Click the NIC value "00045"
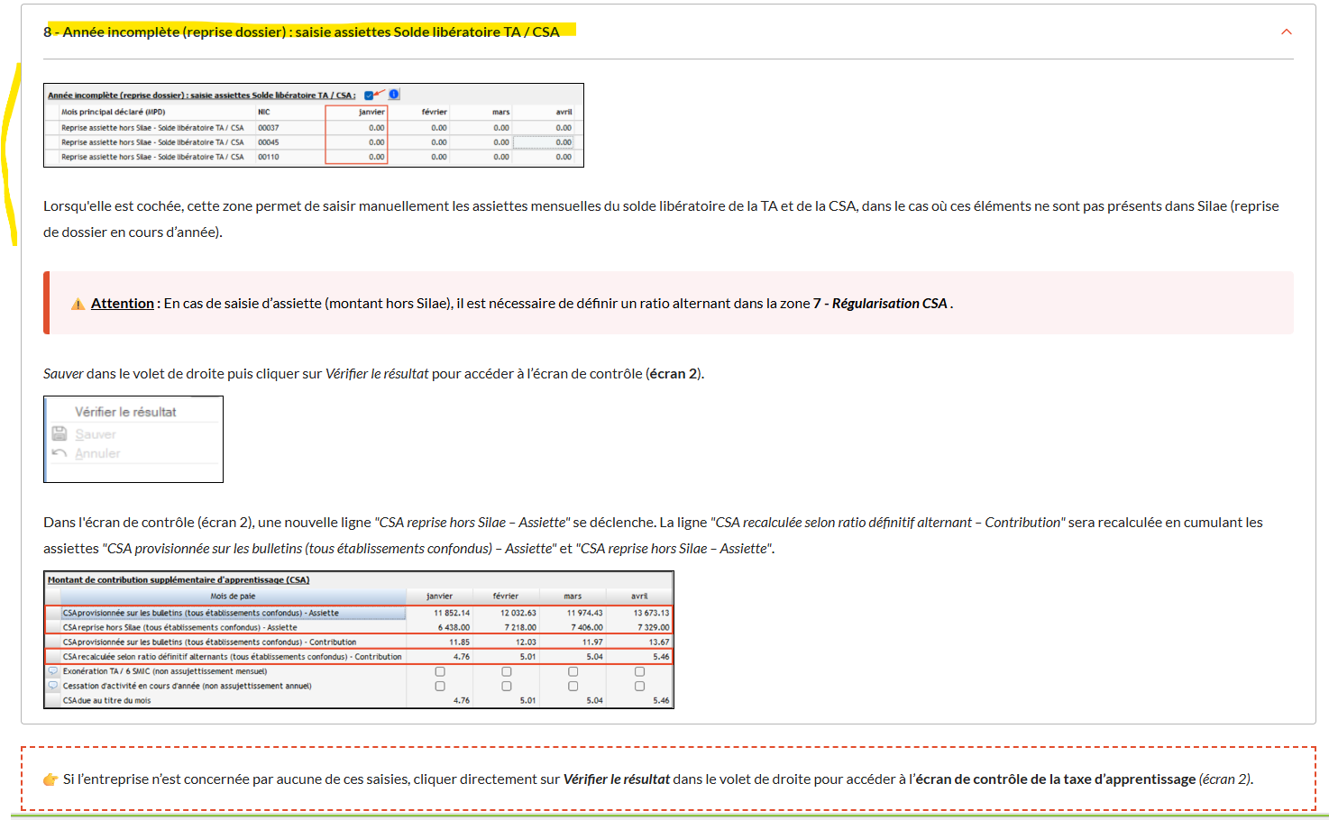Image resolution: width=1329 pixels, height=820 pixels. click(268, 142)
